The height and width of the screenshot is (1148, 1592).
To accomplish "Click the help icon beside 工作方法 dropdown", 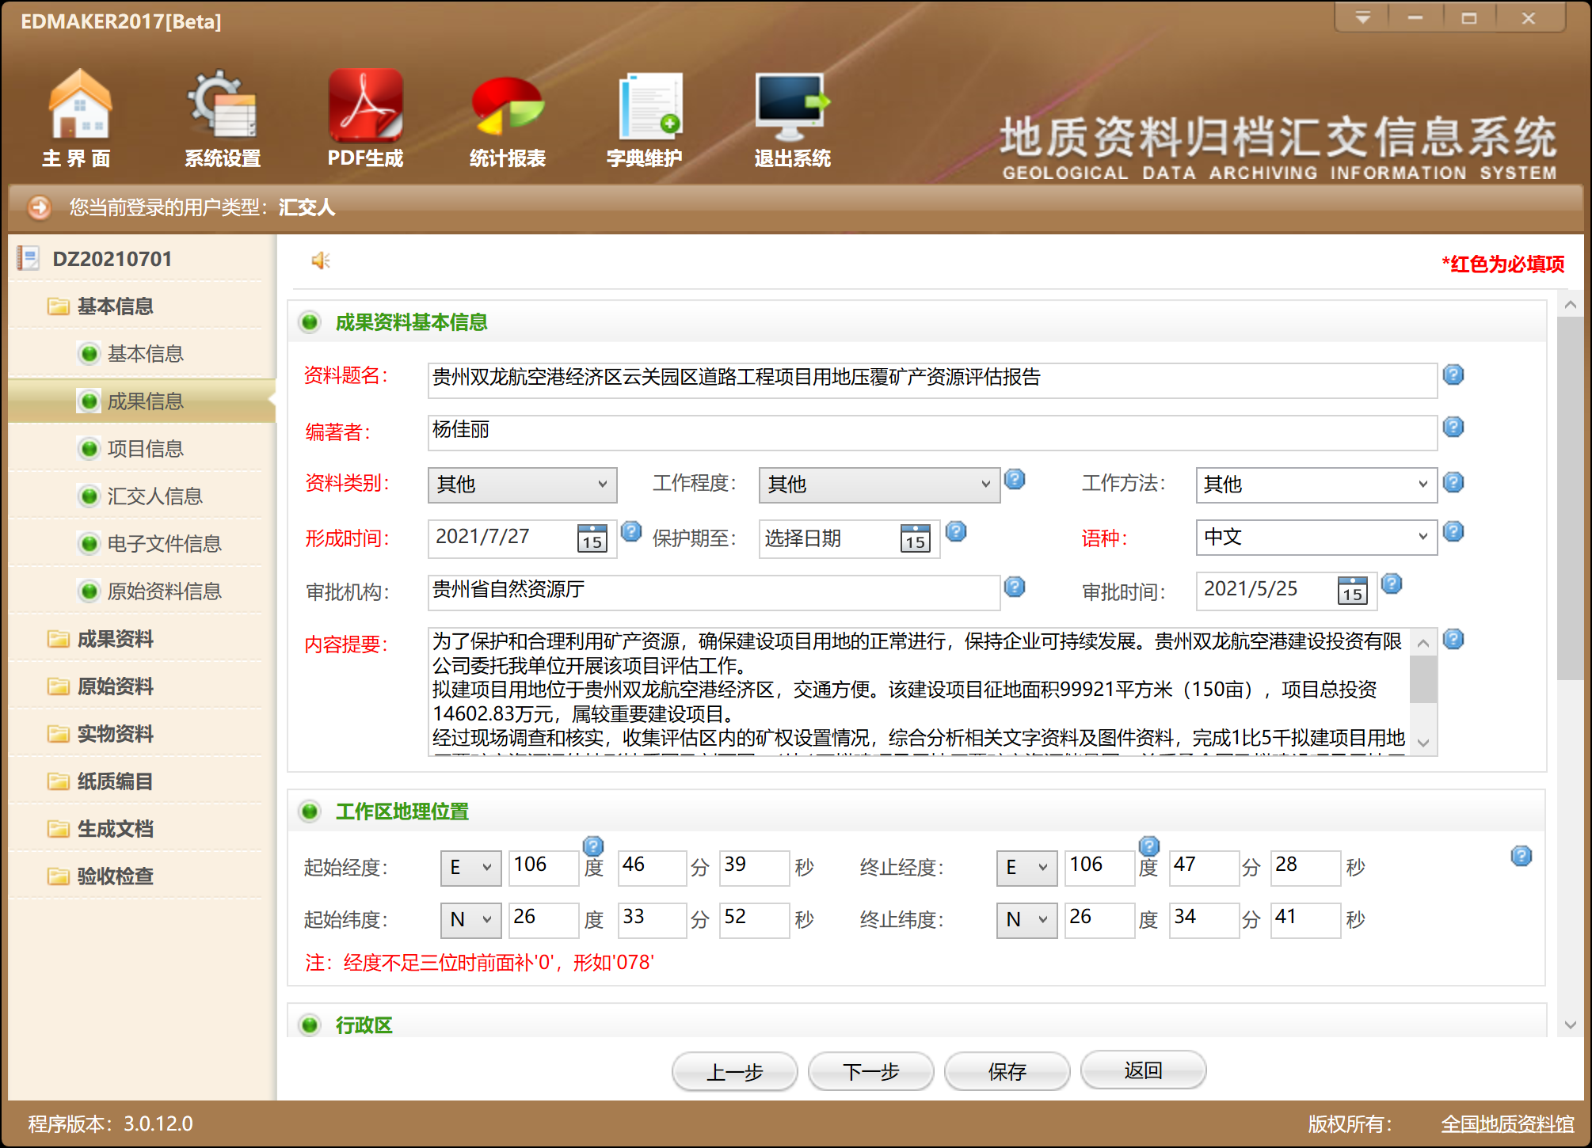I will 1453,482.
